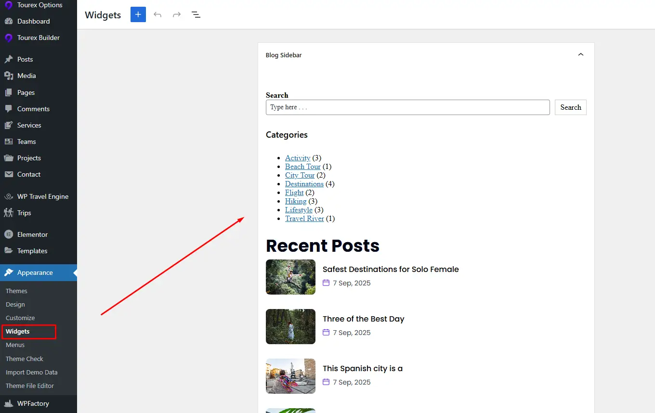655x413 pixels.
Task: Open the Theme File Editor submenu
Action: tap(30, 386)
